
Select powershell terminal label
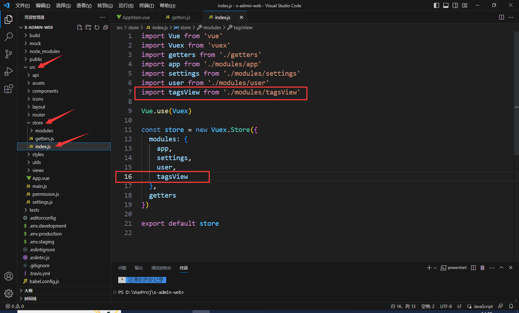coord(454,268)
